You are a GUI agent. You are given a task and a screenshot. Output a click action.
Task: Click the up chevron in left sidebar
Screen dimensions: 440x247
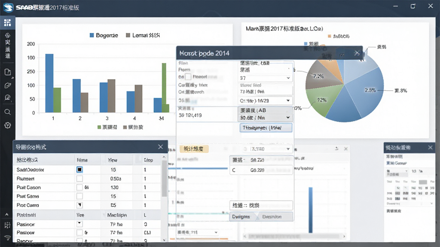7,214
